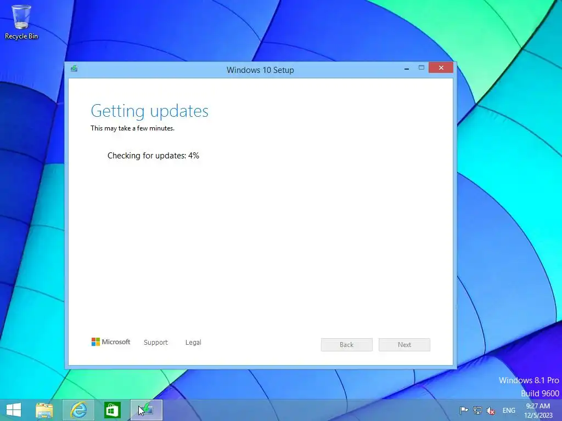Open File Explorer from the taskbar
Image resolution: width=562 pixels, height=421 pixels.
44,410
